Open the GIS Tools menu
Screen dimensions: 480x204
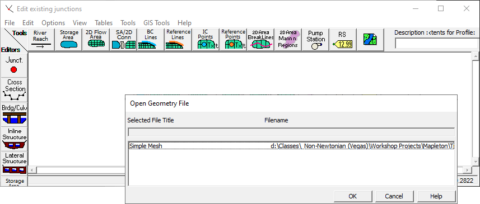pyautogui.click(x=156, y=22)
